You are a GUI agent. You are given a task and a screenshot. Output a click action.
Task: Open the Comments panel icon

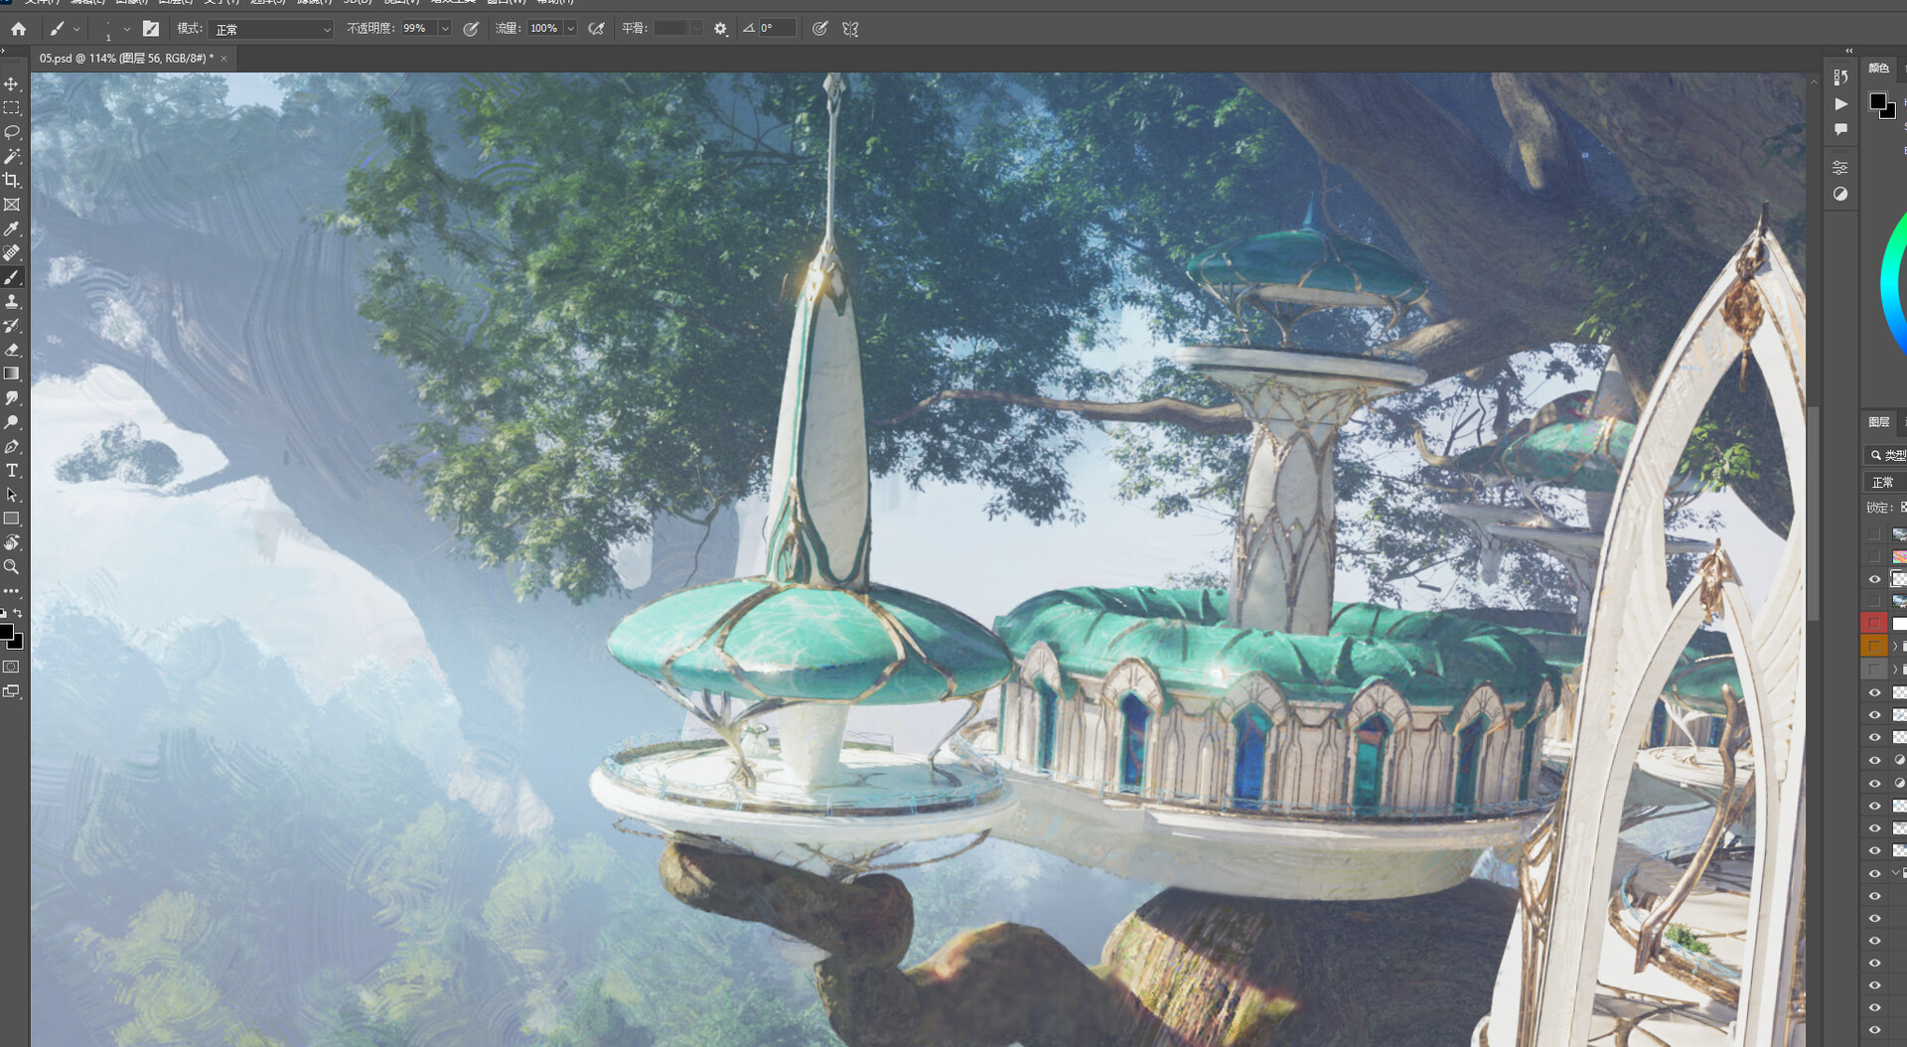point(1840,129)
